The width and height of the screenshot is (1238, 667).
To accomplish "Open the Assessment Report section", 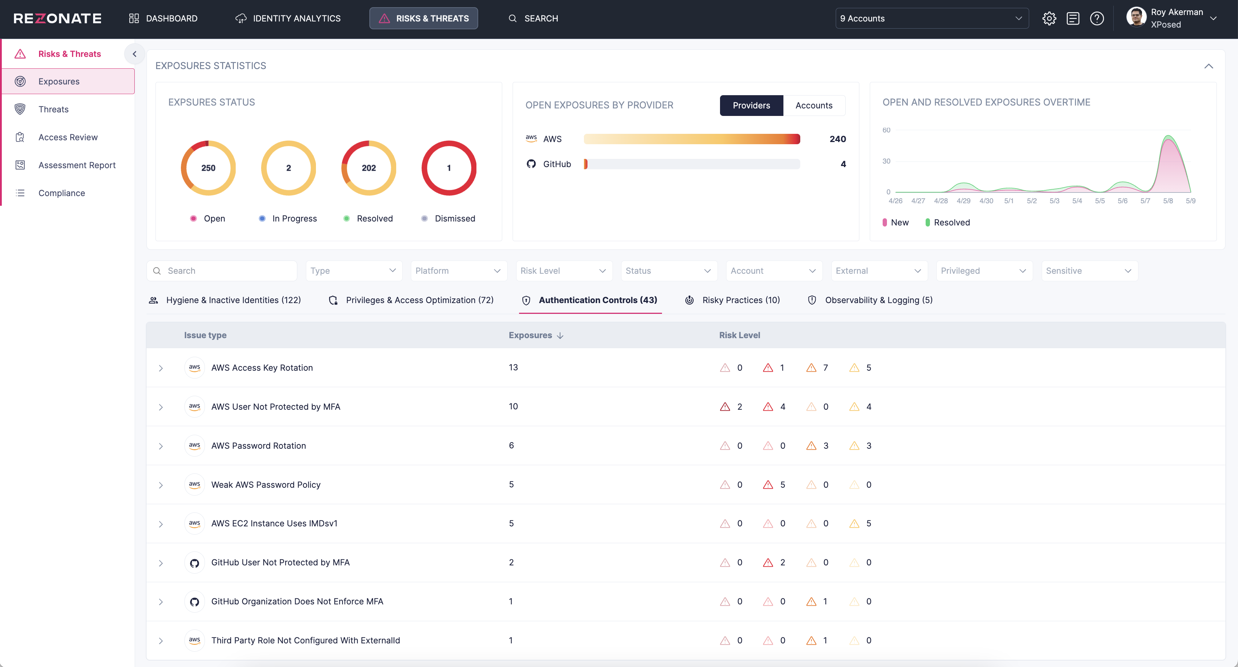I will pyautogui.click(x=77, y=165).
